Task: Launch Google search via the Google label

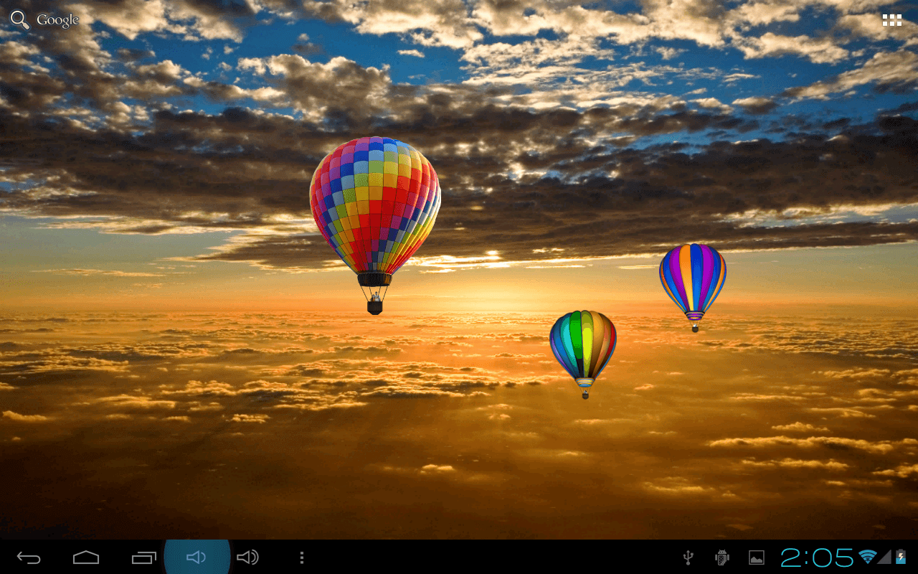Action: coord(60,19)
